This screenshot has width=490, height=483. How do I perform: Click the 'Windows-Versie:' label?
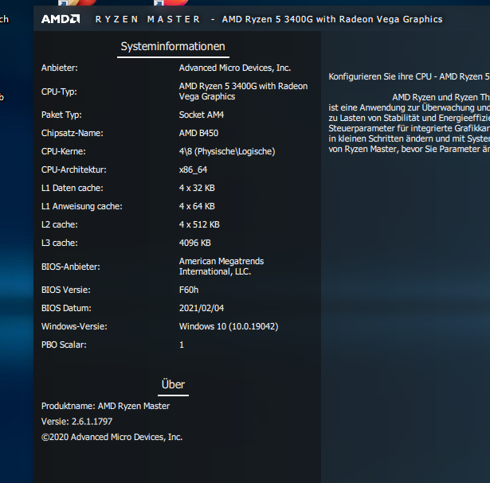tap(74, 326)
